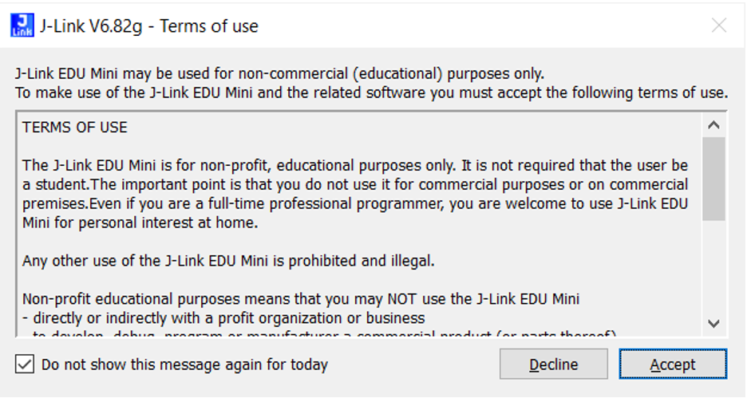Click the J-Link logo in title bar
This screenshot has width=747, height=398.
pos(22,26)
